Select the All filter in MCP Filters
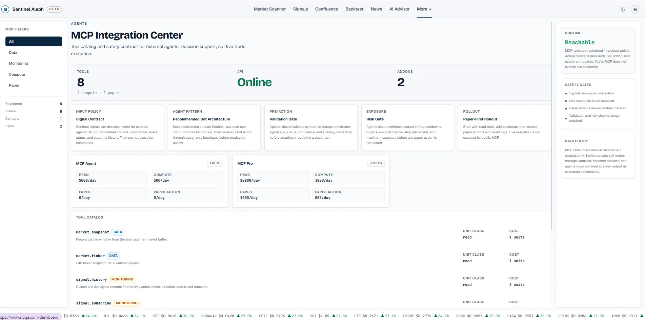645x320 pixels. click(34, 42)
